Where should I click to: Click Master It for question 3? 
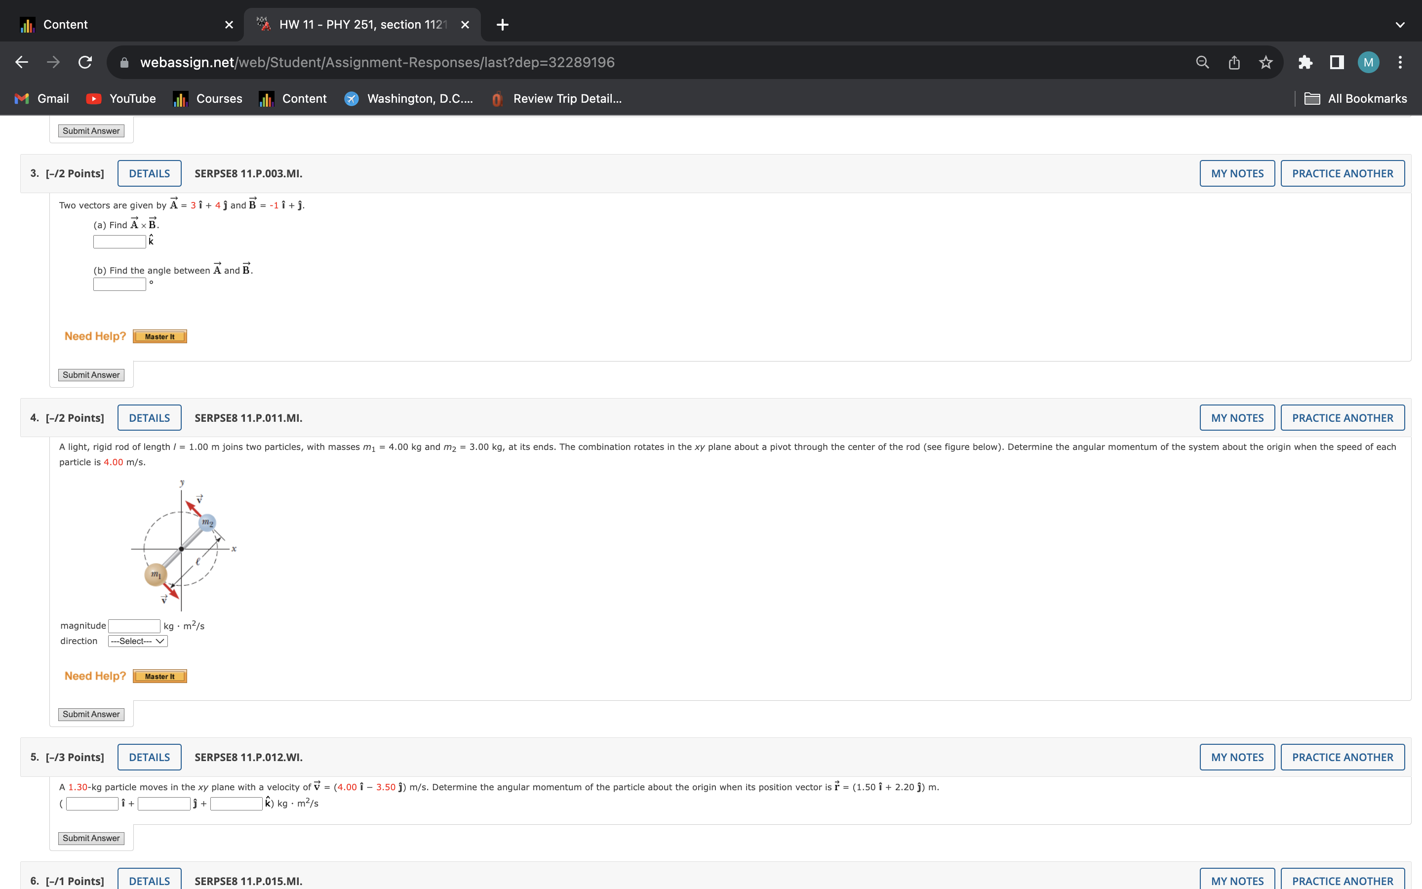(x=160, y=337)
